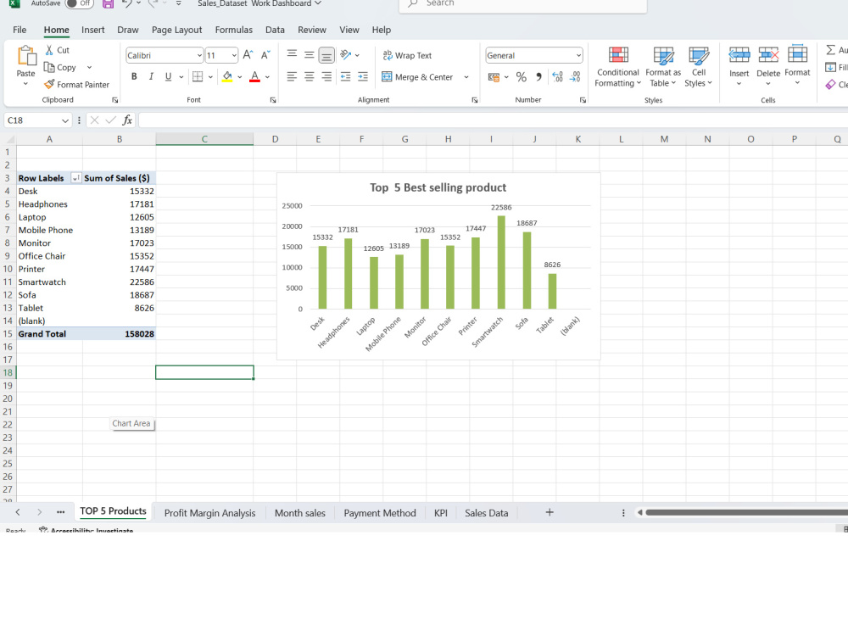The height and width of the screenshot is (636, 848).
Task: Click the Increase Indent icon
Action: click(363, 77)
